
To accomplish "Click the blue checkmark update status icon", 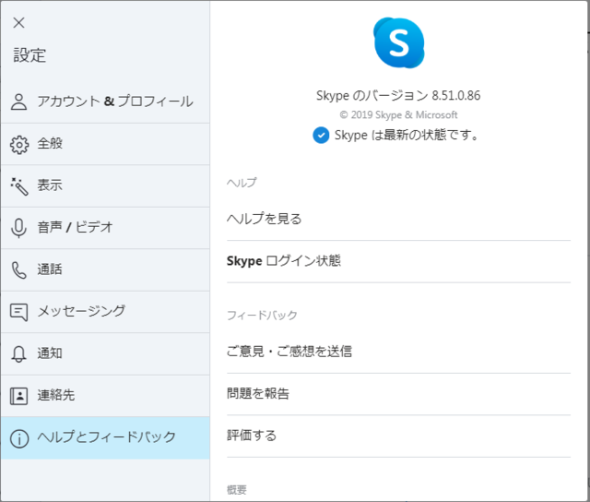I will 321,136.
